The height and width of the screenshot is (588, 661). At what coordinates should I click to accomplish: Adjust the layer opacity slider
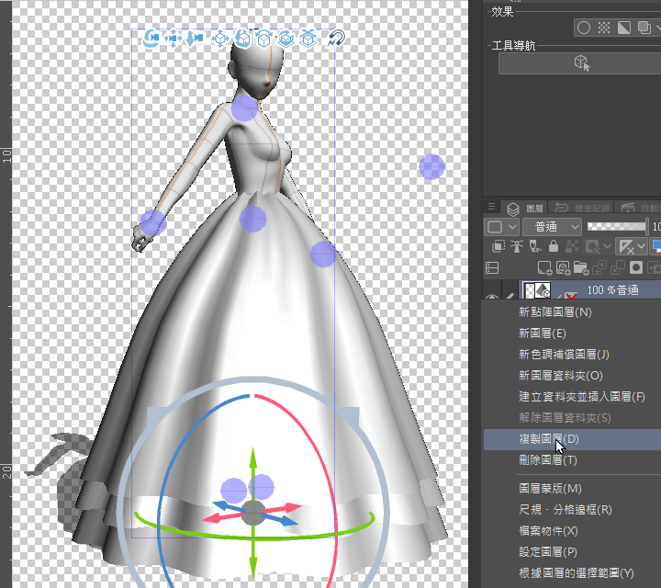(x=616, y=227)
